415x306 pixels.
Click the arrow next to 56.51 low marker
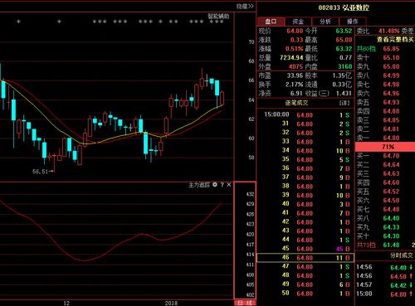[x=51, y=172]
